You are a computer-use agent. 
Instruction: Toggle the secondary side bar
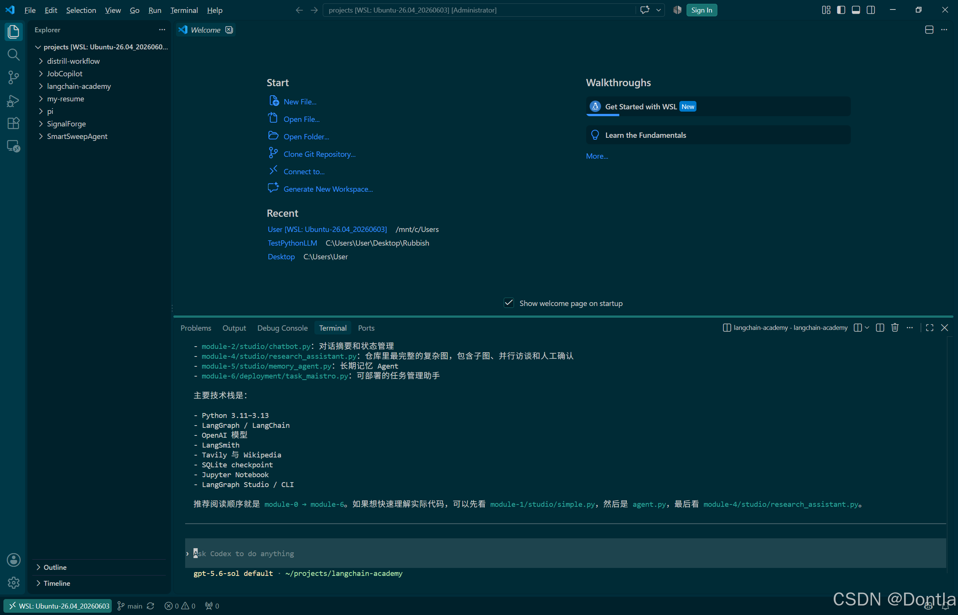point(871,10)
